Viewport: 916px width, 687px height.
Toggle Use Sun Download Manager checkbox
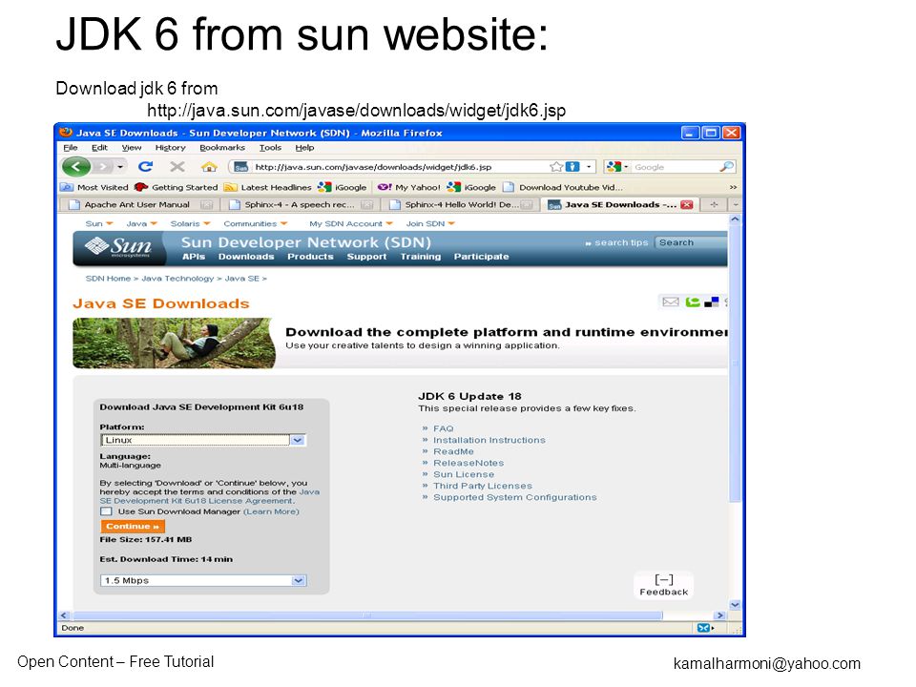pos(106,511)
